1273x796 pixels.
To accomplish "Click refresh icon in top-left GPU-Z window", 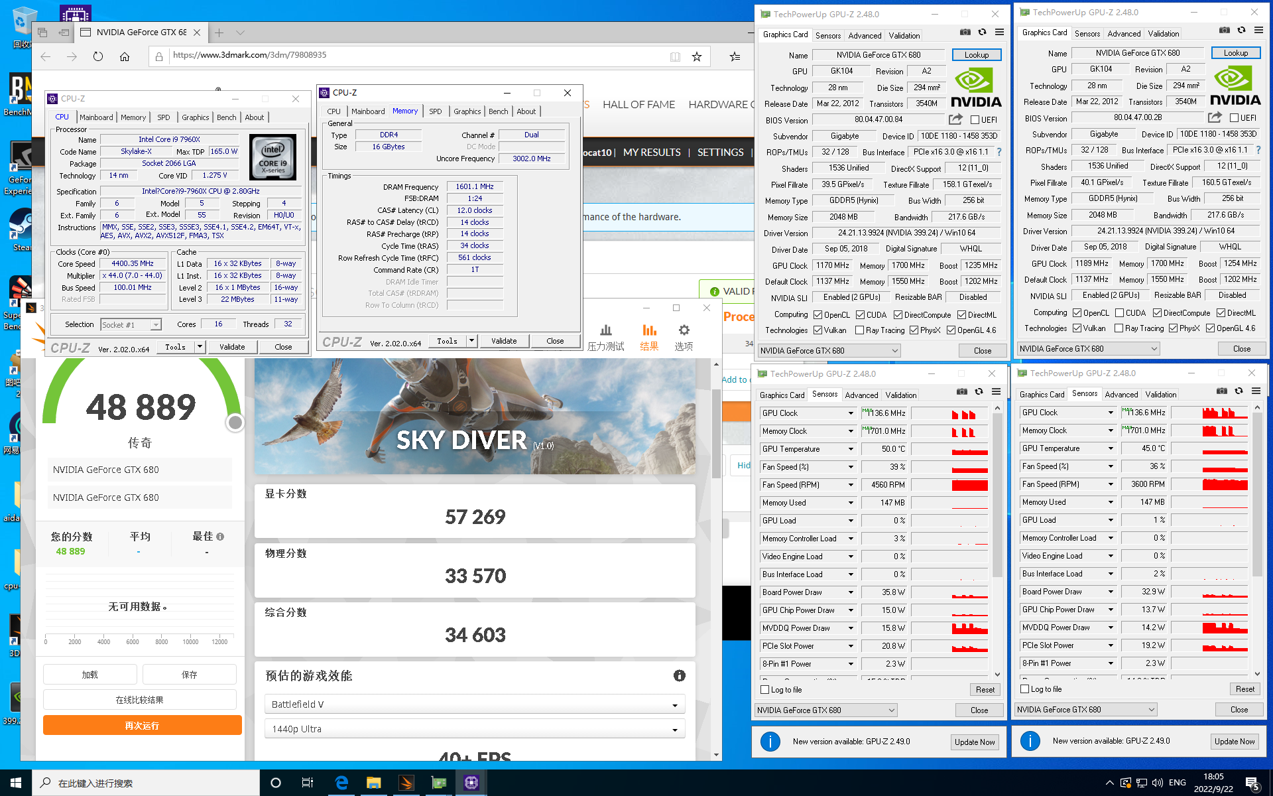I will (x=982, y=32).
